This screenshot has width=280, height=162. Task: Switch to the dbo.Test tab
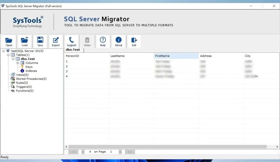[74, 50]
